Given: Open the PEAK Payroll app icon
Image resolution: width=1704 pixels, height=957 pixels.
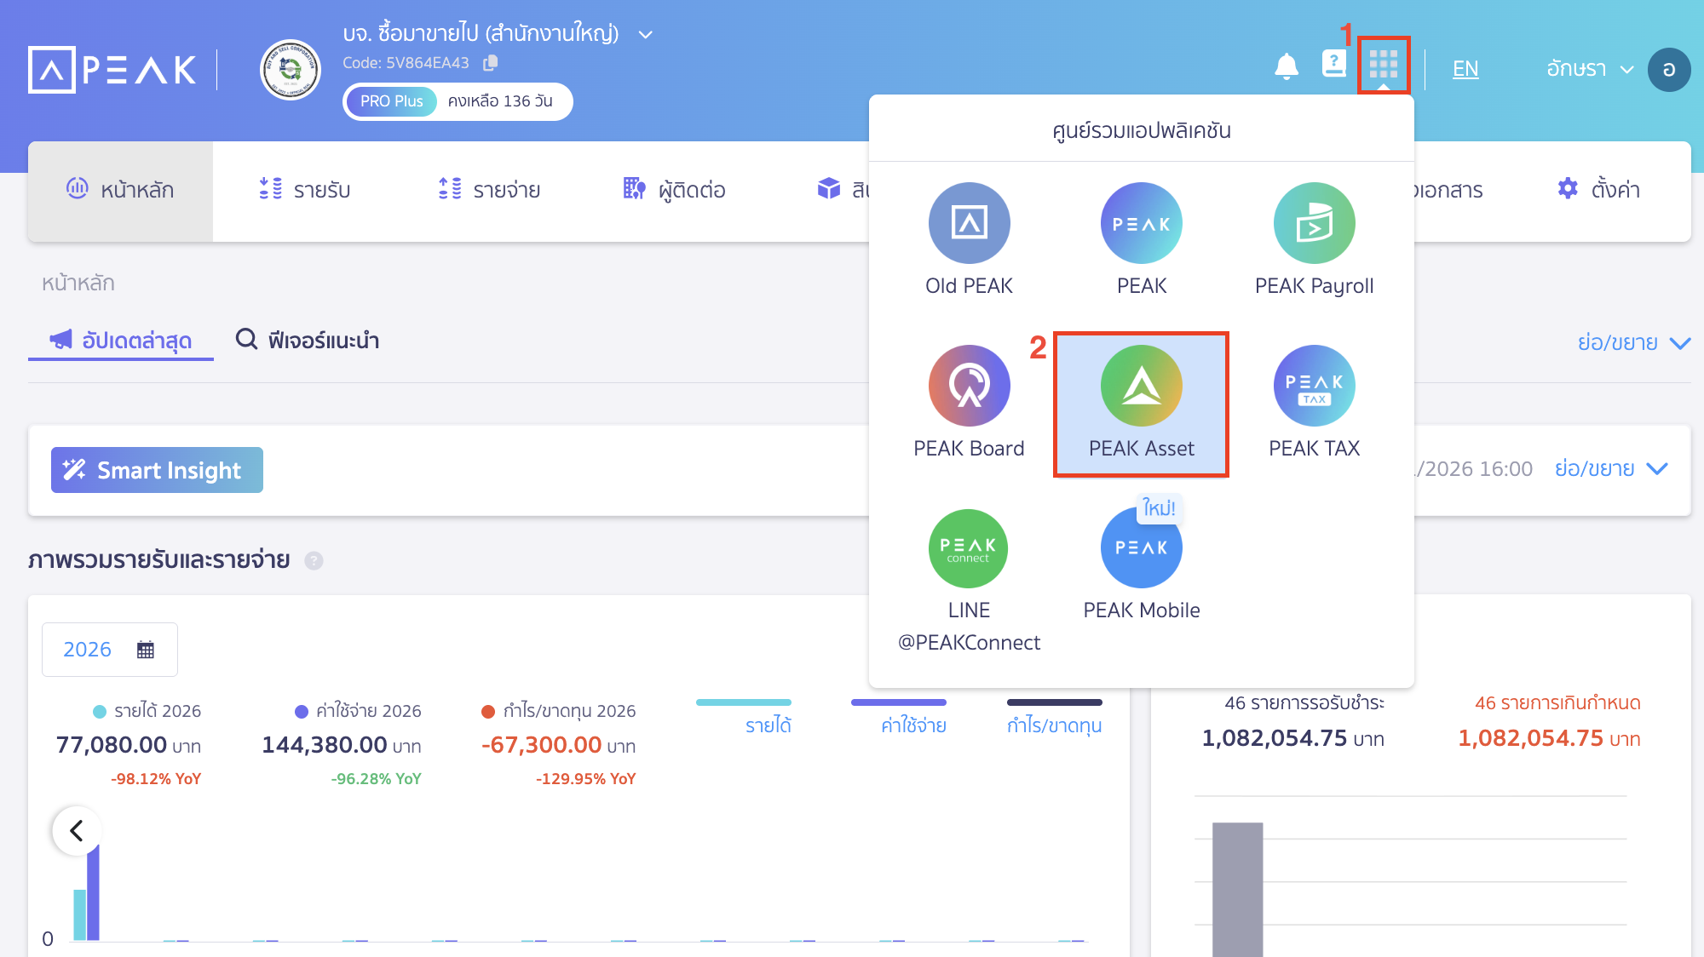Looking at the screenshot, I should (1313, 223).
